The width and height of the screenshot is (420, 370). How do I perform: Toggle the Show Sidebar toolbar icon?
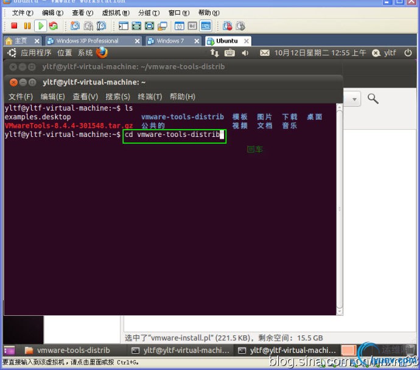[x=124, y=26]
